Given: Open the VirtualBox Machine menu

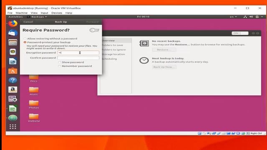Looking at the screenshot, I should click(x=21, y=13).
